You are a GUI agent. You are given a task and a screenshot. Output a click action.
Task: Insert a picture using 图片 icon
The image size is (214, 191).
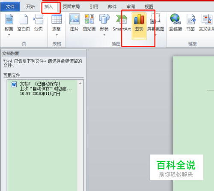[x=74, y=19]
